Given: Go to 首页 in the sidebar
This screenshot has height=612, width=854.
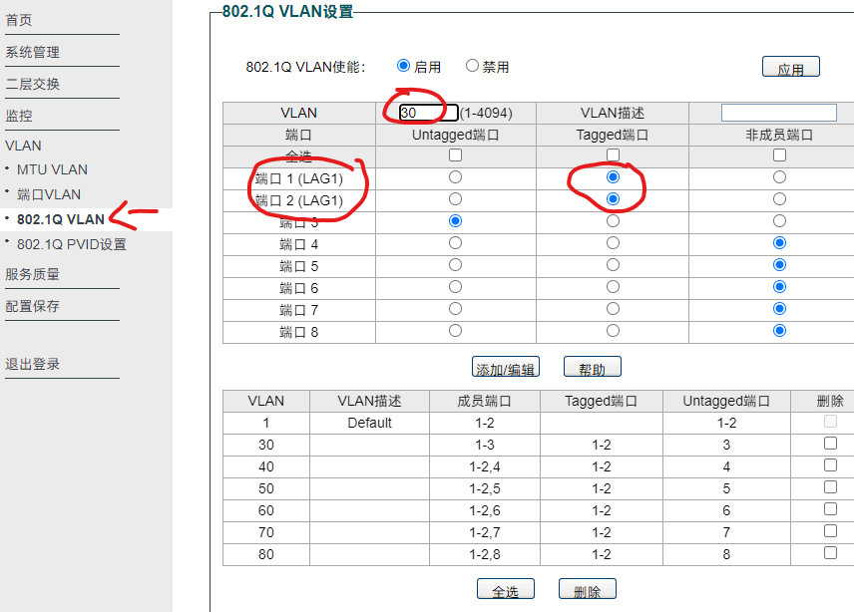Looking at the screenshot, I should (21, 17).
